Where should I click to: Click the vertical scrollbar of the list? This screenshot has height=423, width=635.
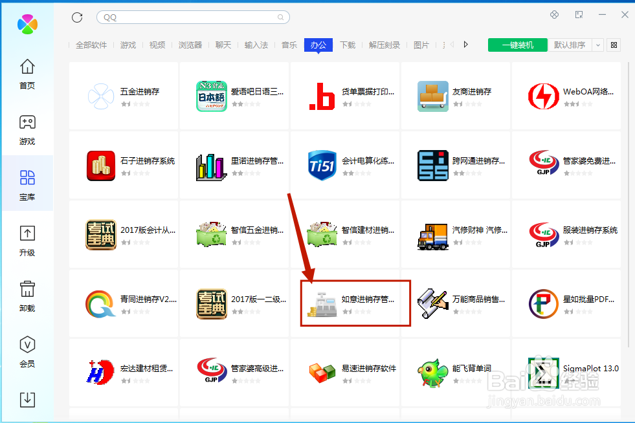coord(629,204)
